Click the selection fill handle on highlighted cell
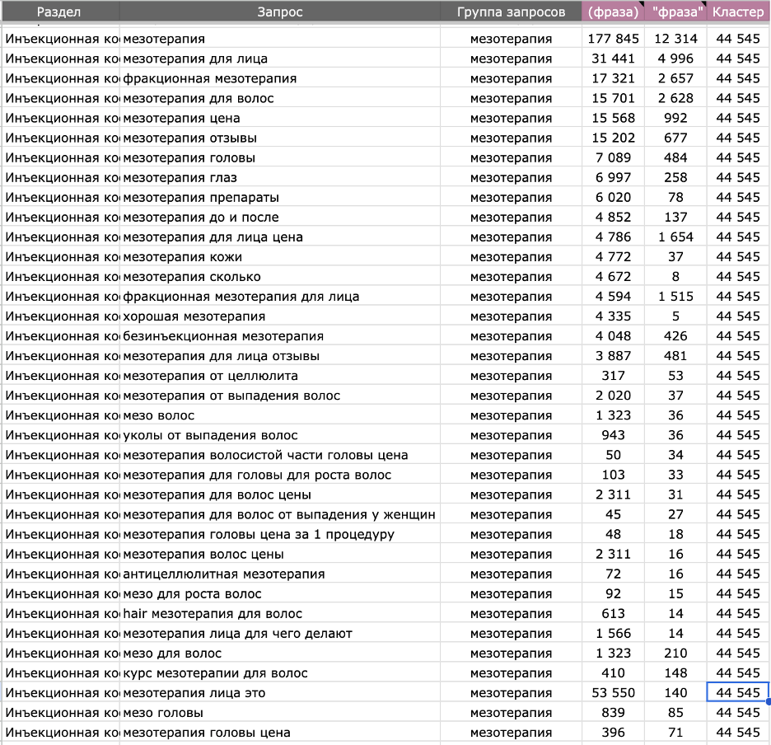The image size is (771, 745). pyautogui.click(x=768, y=702)
